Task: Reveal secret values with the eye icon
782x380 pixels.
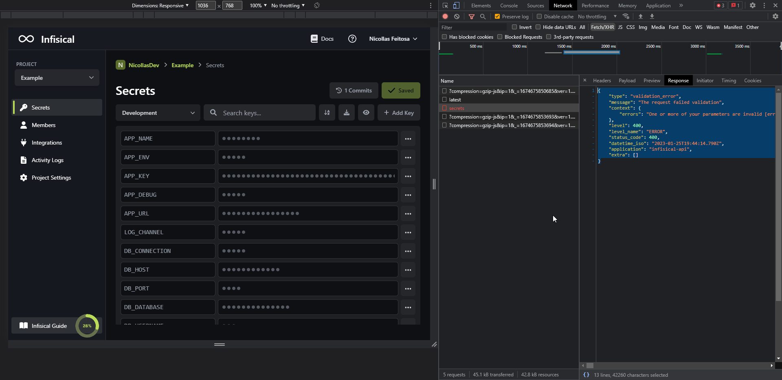Action: point(366,112)
